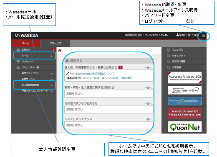
Task: Expand the 各種サービス submenu arrow
Action: point(52,79)
